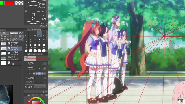Click the create layer mask icon

16,40
